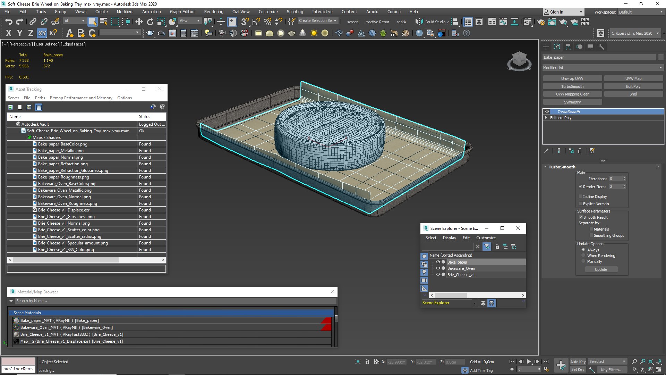Click the Refresh icon in Asset Tracking
Screen dimensions: 666x375
tap(11, 107)
